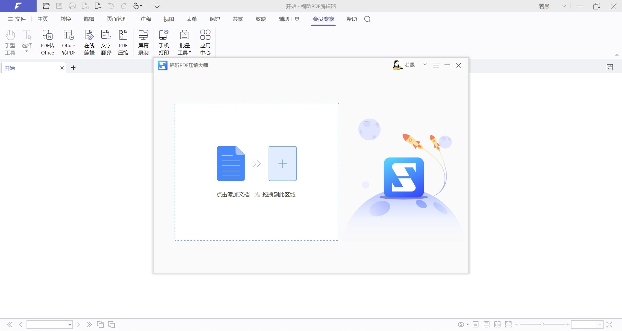Open the PDF转Office conversion tool
622x331 pixels.
(x=48, y=42)
